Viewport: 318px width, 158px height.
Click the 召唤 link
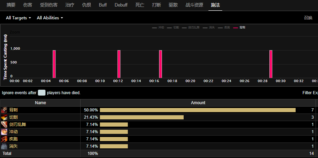tap(308, 18)
